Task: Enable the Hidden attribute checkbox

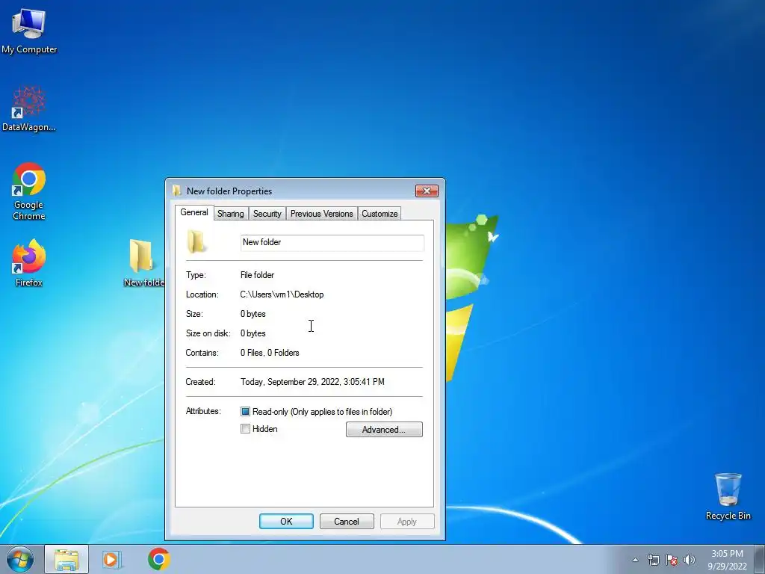Action: (245, 429)
